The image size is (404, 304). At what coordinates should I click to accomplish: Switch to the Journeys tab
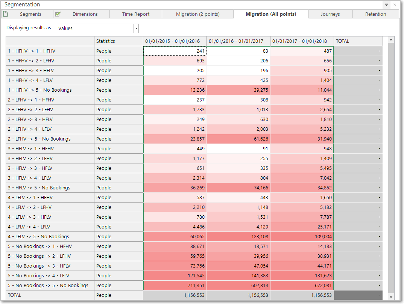[330, 14]
